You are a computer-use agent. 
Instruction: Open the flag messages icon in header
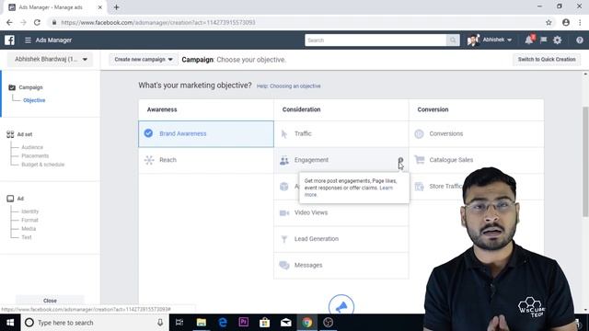tap(543, 40)
